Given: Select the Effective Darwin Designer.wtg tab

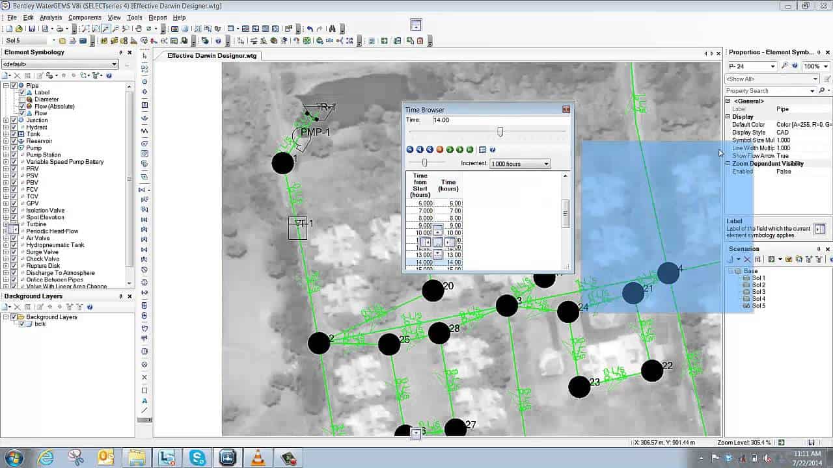Looking at the screenshot, I should pyautogui.click(x=212, y=55).
